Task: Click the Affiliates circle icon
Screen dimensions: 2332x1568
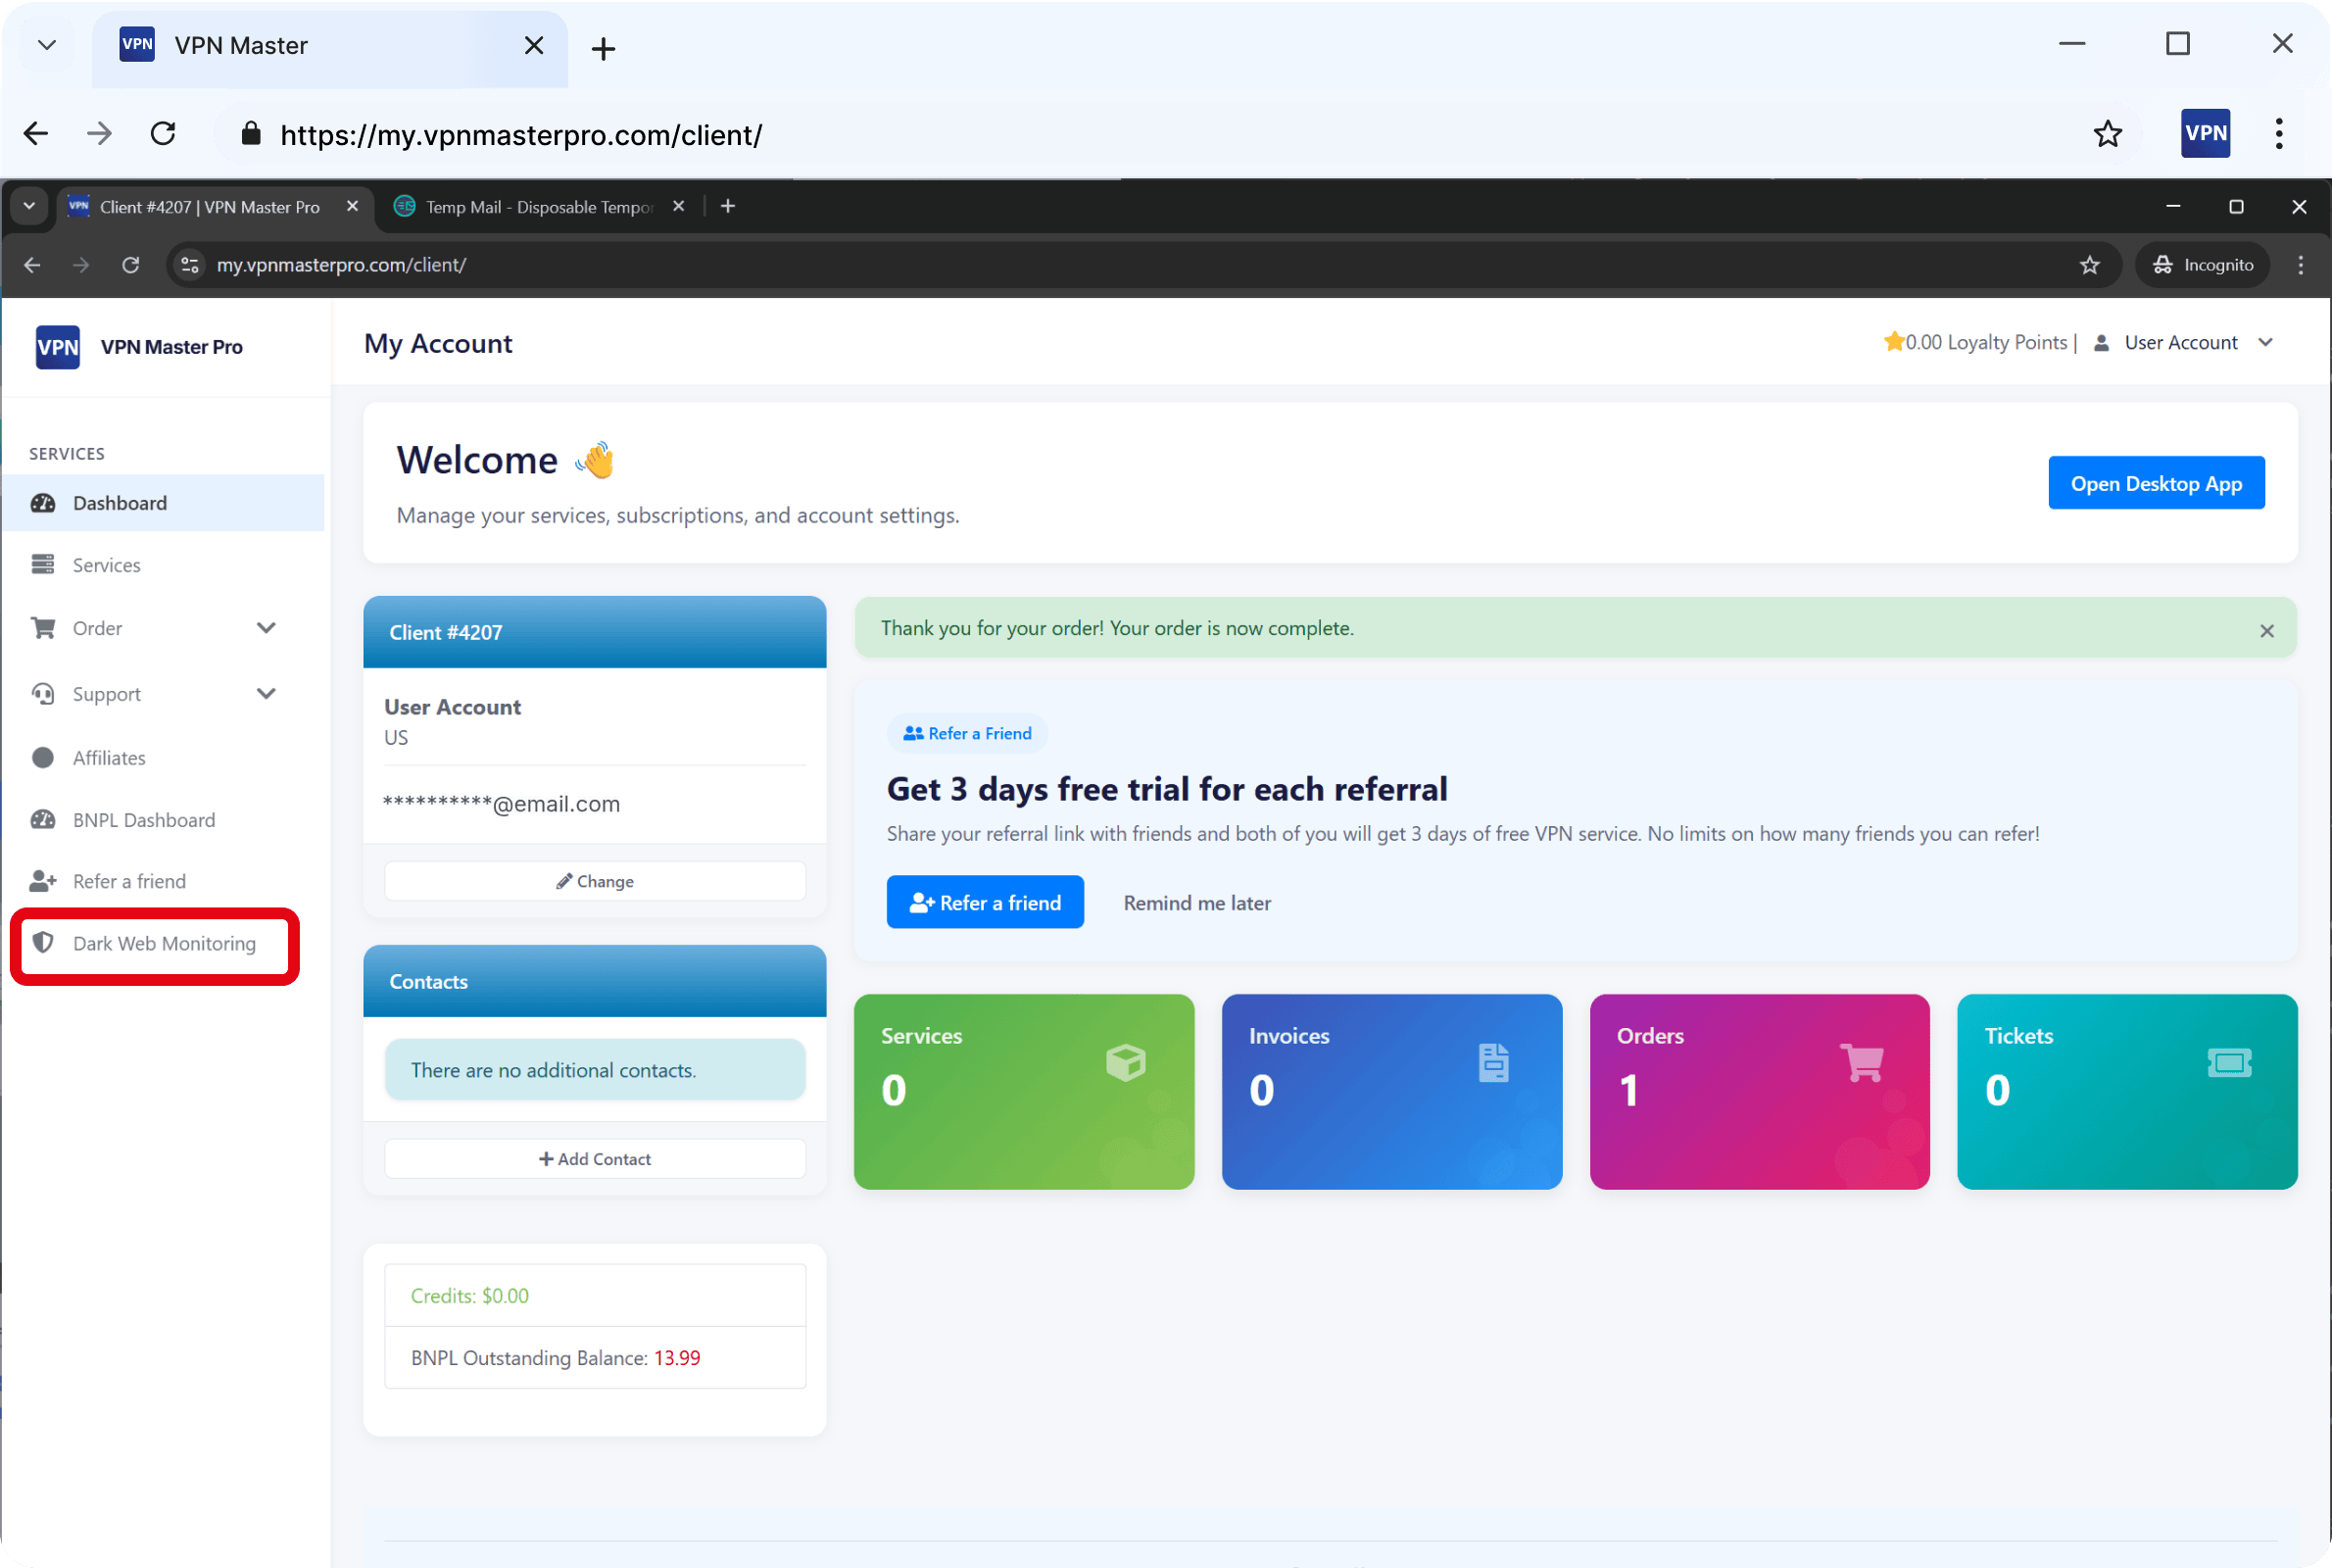Action: (43, 758)
